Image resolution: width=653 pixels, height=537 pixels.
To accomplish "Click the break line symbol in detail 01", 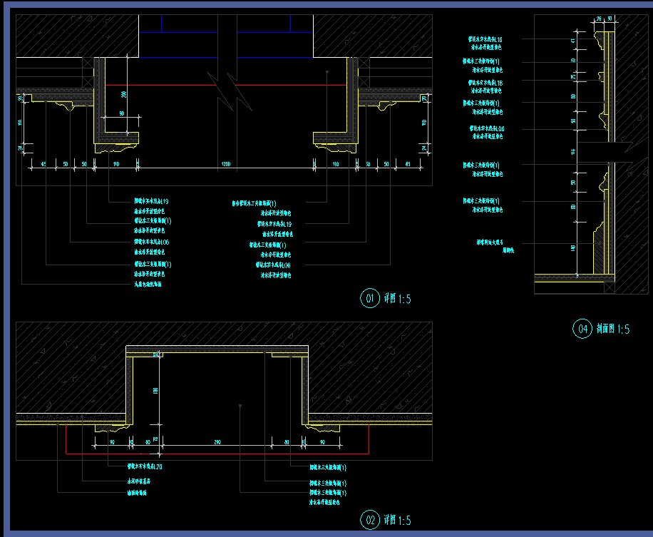I will pyautogui.click(x=230, y=91).
